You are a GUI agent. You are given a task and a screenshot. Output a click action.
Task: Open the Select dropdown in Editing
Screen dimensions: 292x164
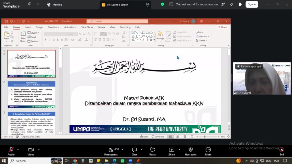[201, 40]
